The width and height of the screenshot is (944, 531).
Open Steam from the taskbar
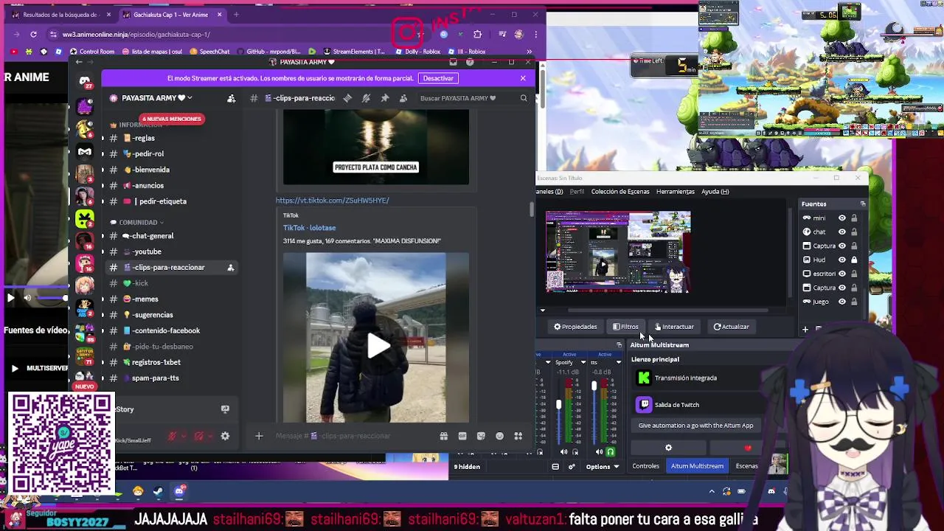(158, 491)
